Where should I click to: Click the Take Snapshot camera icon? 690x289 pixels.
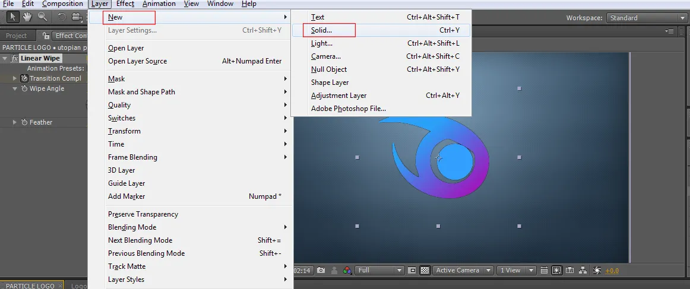(x=321, y=270)
